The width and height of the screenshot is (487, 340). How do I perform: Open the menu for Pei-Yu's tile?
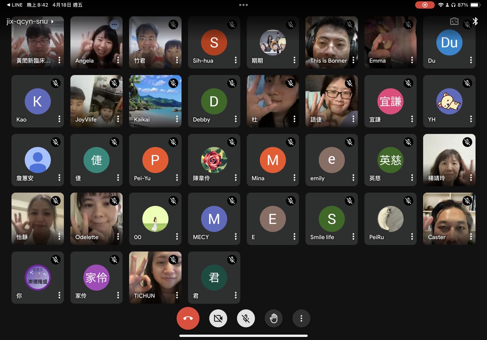[x=177, y=178]
